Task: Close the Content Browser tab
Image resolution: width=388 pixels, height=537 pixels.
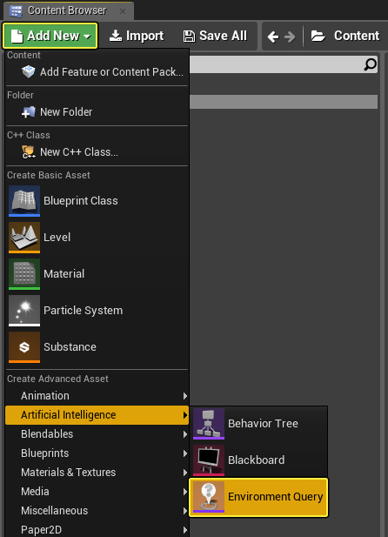Action: (123, 11)
